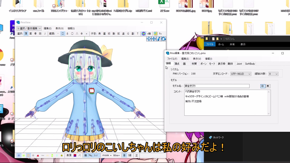This screenshot has height=163, width=290.
Task: Select the circle range selection icon
Action: click(x=72, y=34)
